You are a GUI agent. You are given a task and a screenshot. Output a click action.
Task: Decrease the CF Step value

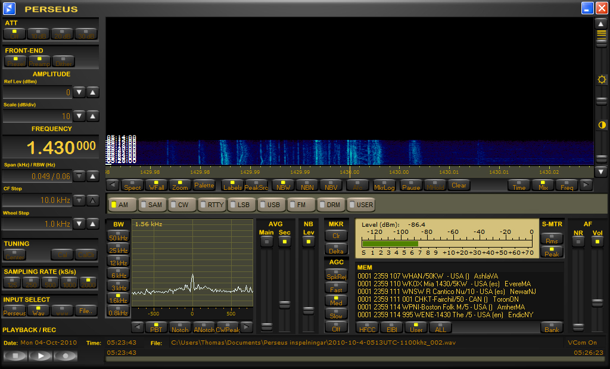(x=79, y=200)
